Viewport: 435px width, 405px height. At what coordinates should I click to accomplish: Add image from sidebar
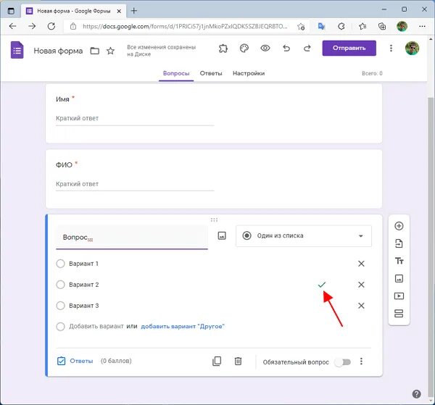[x=399, y=278]
